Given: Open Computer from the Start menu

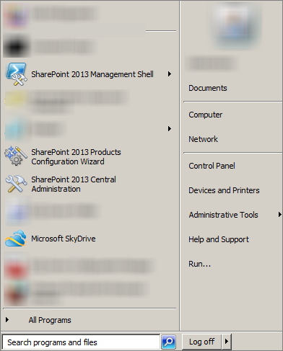Looking at the screenshot, I should pos(205,115).
